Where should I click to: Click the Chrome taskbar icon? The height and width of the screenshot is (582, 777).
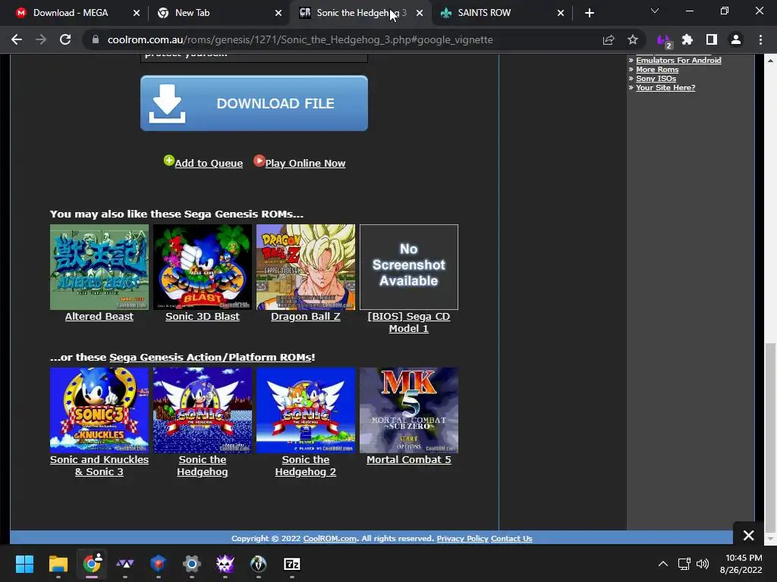(92, 564)
